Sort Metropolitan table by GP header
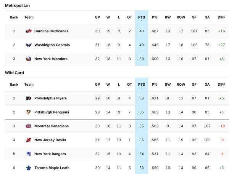This screenshot has height=174, width=229. click(x=97, y=17)
